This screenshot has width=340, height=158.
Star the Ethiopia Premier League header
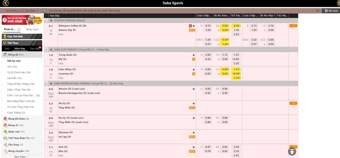pos(51,20)
